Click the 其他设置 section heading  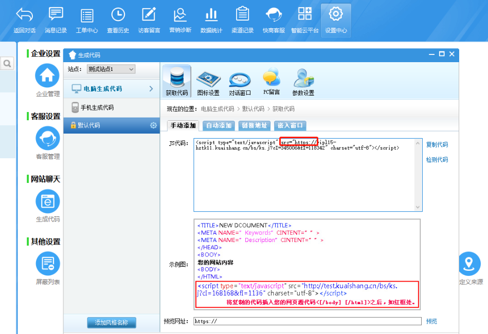pos(45,242)
